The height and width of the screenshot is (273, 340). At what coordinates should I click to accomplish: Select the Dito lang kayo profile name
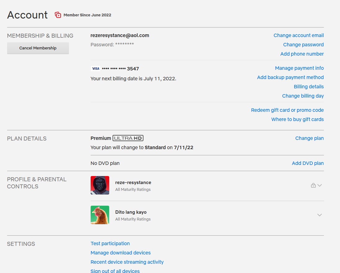(x=131, y=212)
